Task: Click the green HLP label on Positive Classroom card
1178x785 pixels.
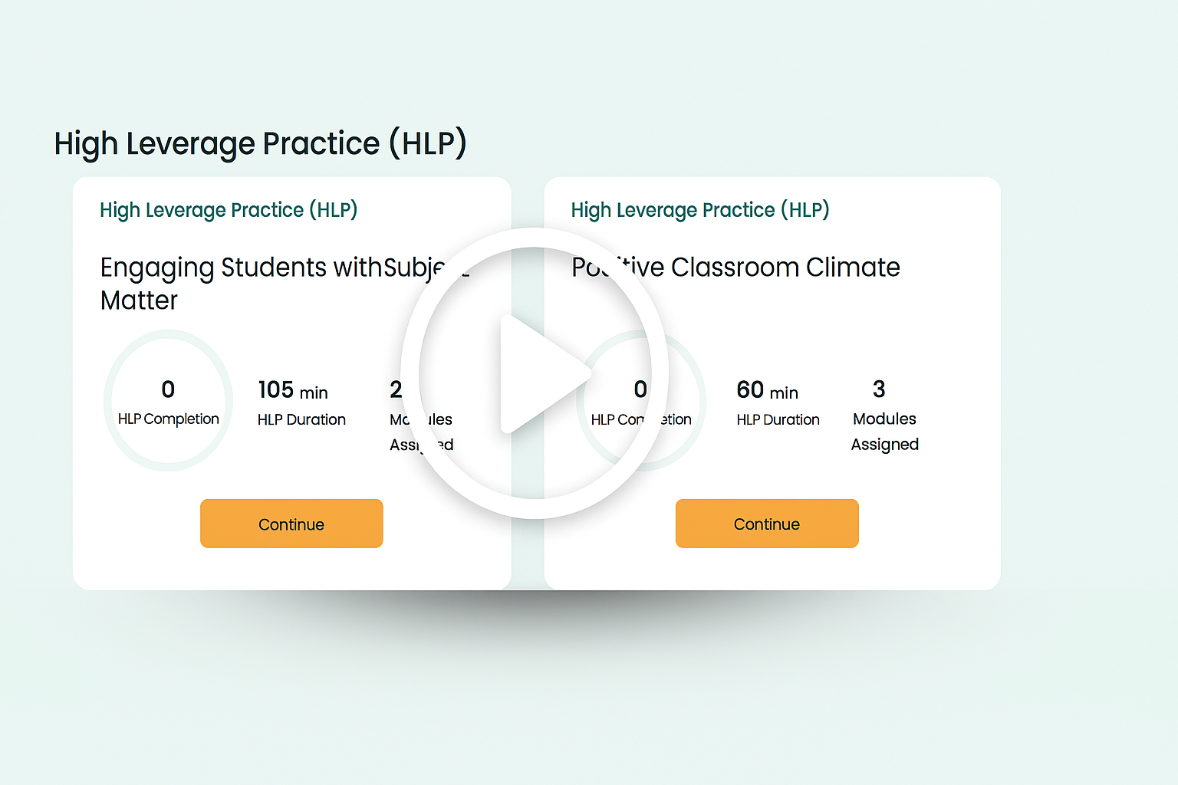Action: click(699, 210)
